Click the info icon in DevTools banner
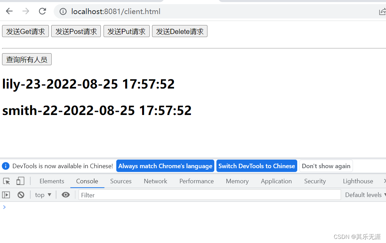Image resolution: width=386 pixels, height=243 pixels. [6, 166]
